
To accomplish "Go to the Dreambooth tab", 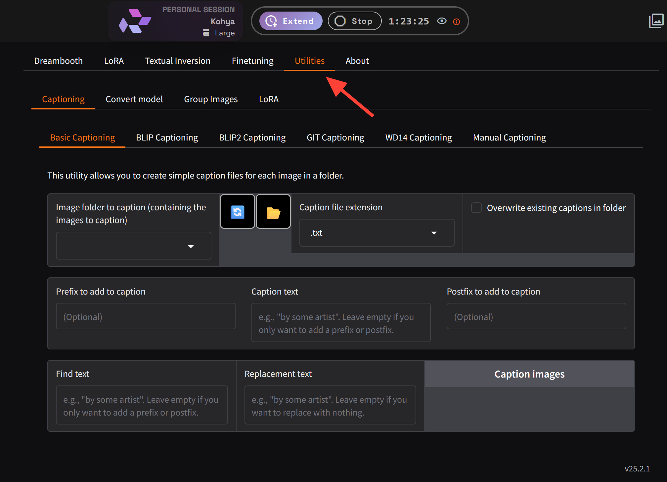I will [58, 61].
